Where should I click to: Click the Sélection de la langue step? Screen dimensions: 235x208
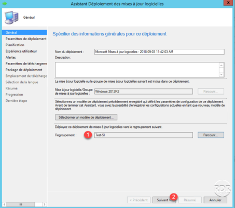22,82
